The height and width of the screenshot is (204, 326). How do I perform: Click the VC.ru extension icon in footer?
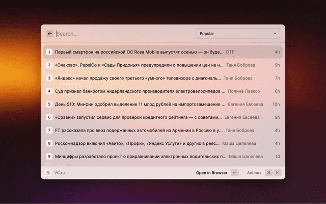tap(48, 173)
